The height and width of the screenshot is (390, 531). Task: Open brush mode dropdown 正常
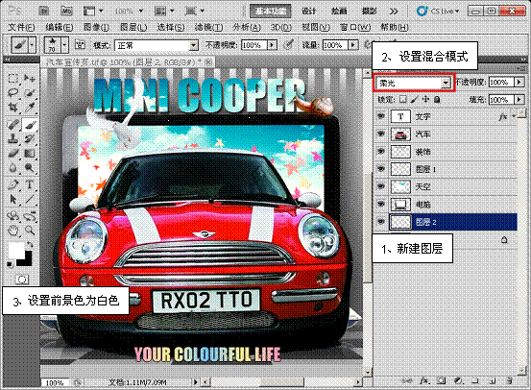157,45
